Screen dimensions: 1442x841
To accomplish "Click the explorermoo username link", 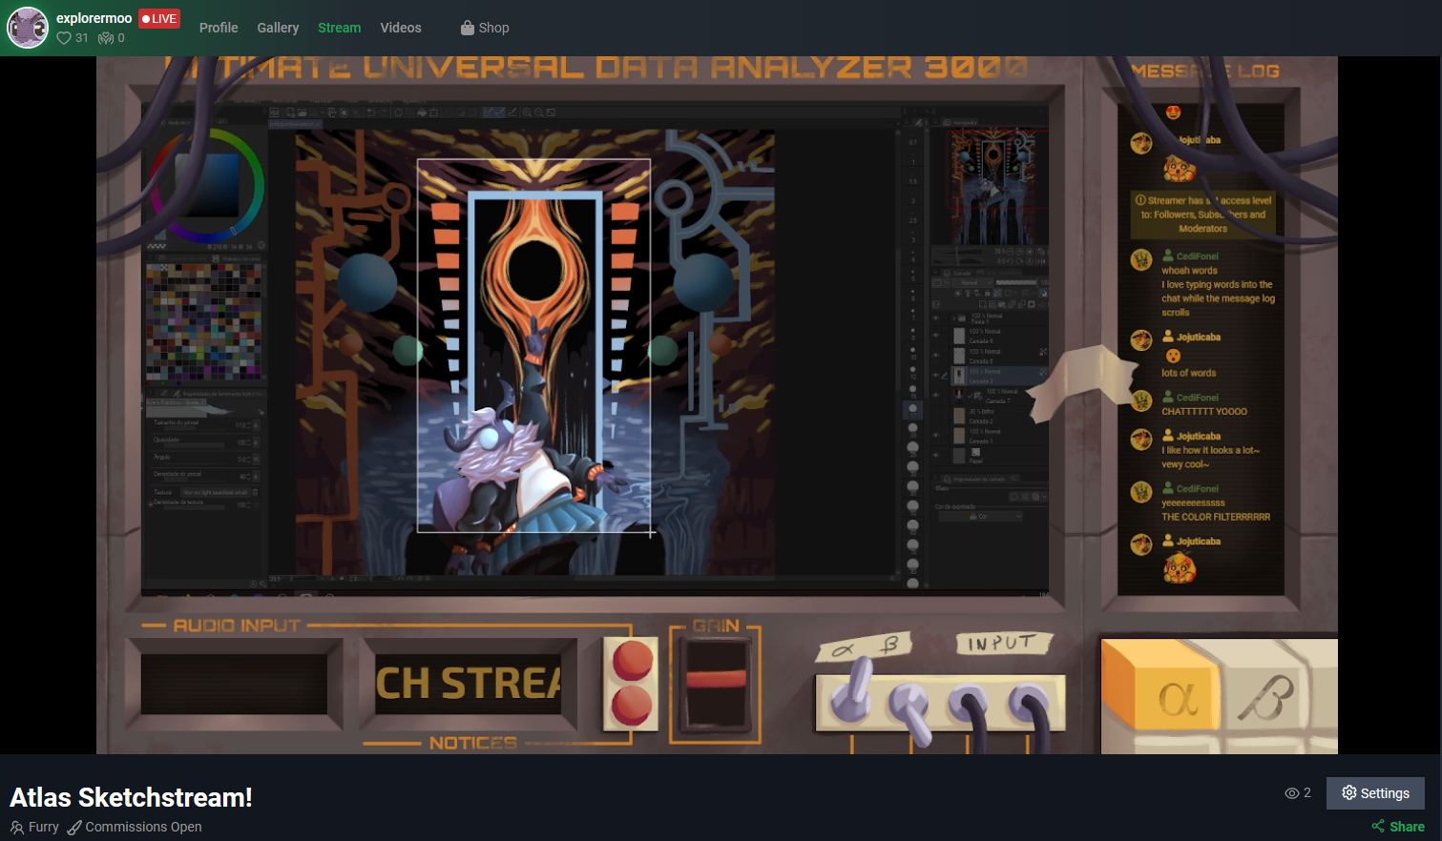I will click(x=94, y=18).
